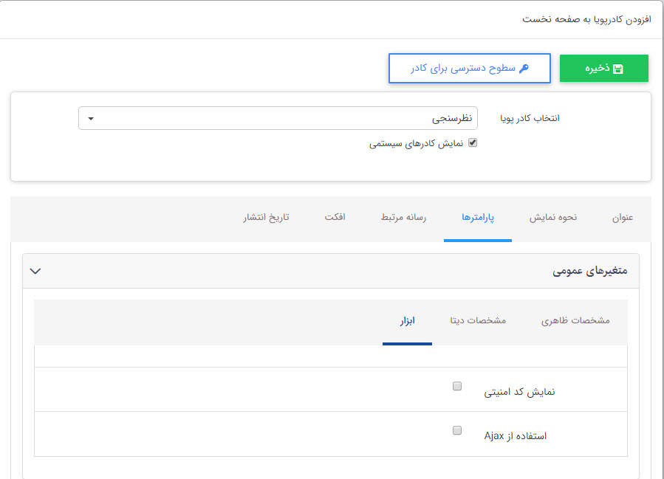This screenshot has width=664, height=479.
Task: Open the مشخصات دیتا sub-tab
Action: [x=478, y=321]
